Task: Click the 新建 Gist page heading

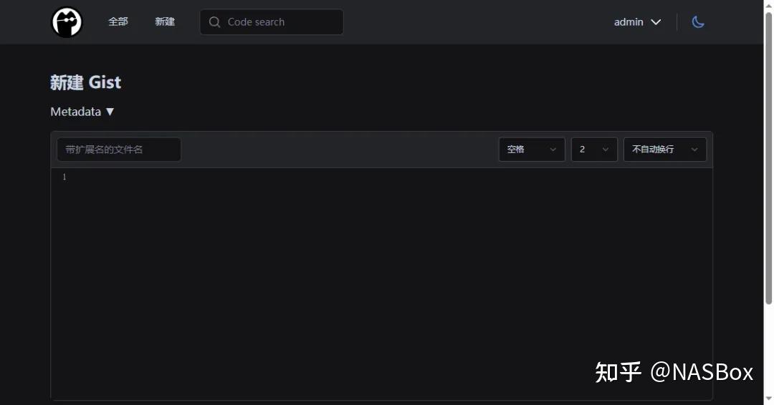Action: click(86, 82)
